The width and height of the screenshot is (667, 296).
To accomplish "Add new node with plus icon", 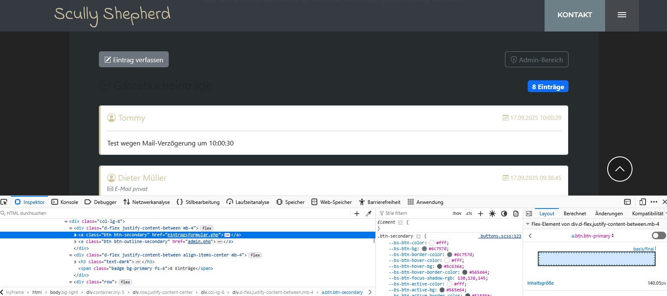I will coord(357,214).
